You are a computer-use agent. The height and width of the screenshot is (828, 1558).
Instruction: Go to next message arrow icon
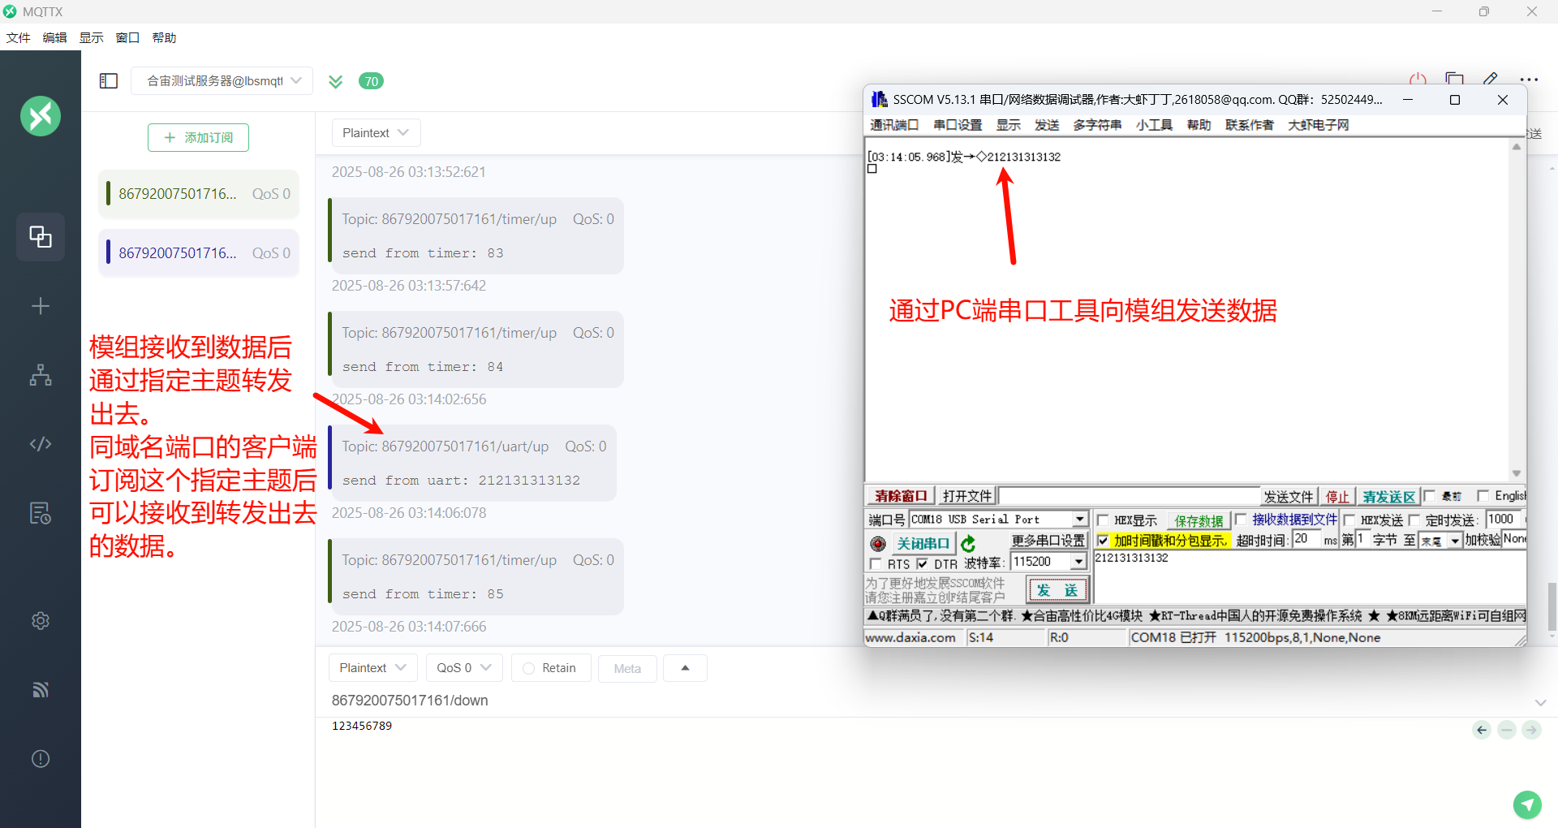pos(1531,730)
